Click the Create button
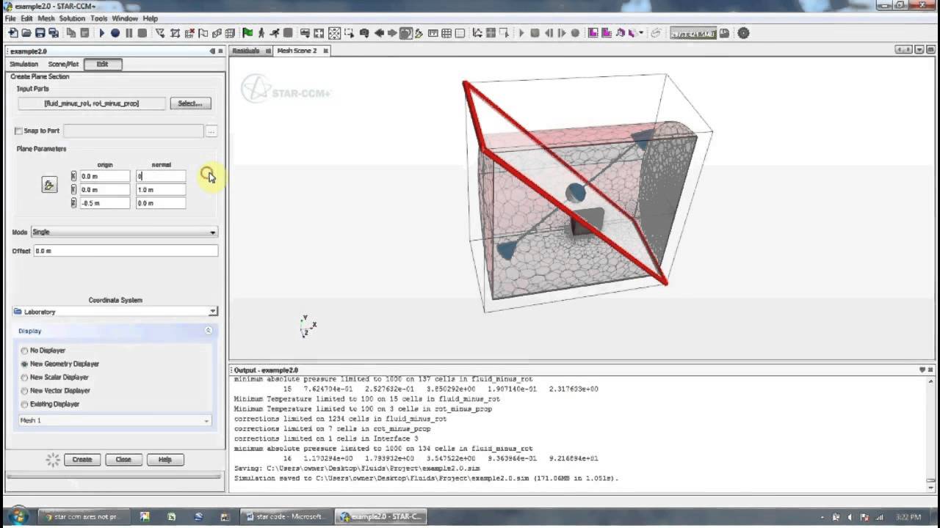Screen dimensions: 940x528 [x=82, y=460]
